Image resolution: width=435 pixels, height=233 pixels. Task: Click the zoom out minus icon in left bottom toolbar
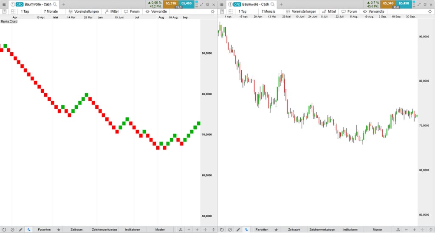click(189, 230)
